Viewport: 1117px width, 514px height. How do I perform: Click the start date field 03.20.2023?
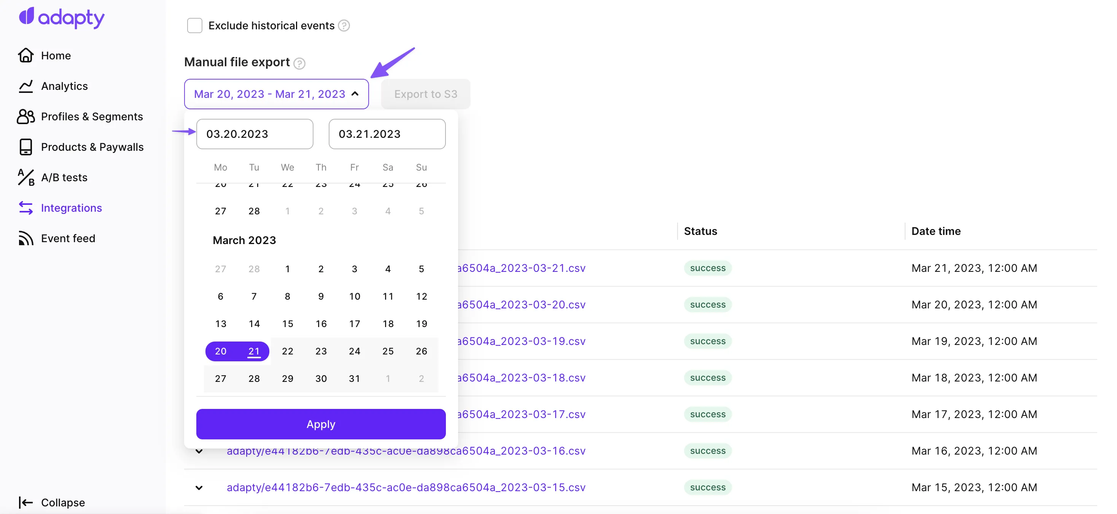[x=255, y=134]
